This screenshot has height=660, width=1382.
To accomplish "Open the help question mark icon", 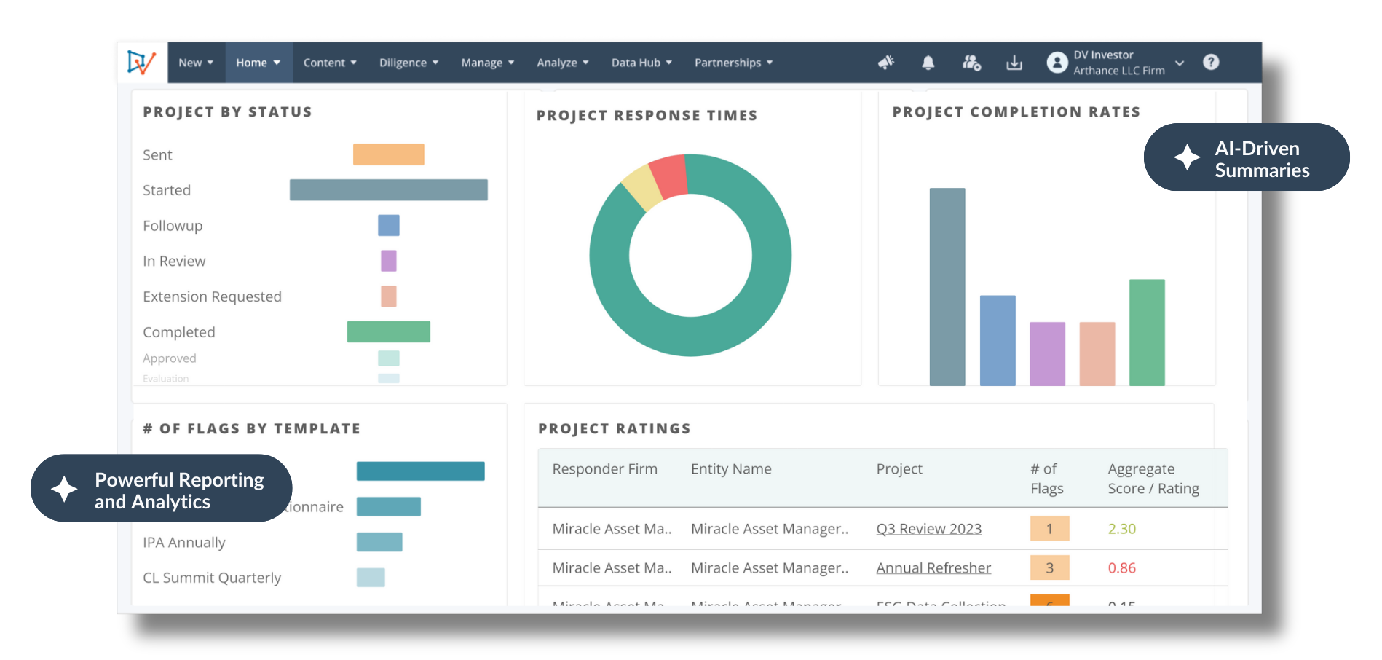I will point(1210,63).
